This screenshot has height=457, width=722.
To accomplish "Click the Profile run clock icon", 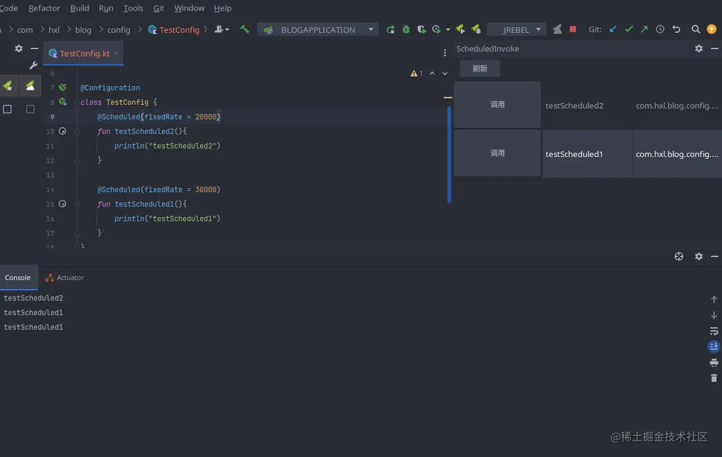I will coord(436,30).
